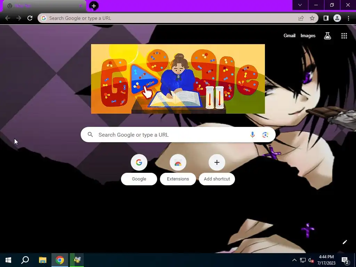356x267 pixels.
Task: Open File Explorer from the taskbar
Action: point(42,260)
